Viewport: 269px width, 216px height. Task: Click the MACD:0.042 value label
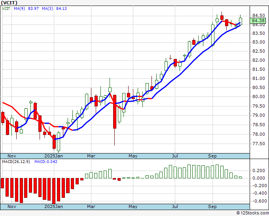46,162
